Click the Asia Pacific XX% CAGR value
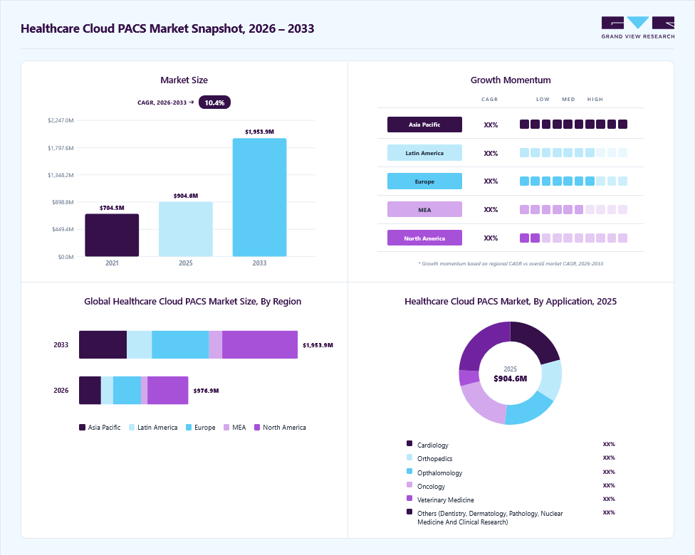Viewport: 695px width, 555px height. pos(491,125)
